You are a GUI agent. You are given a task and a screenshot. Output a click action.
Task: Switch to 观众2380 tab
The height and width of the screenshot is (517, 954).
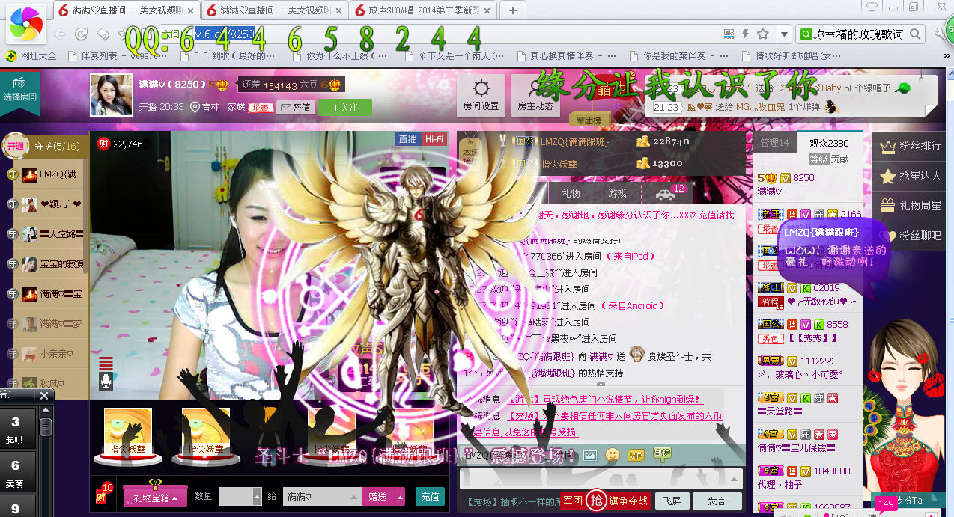tap(829, 143)
